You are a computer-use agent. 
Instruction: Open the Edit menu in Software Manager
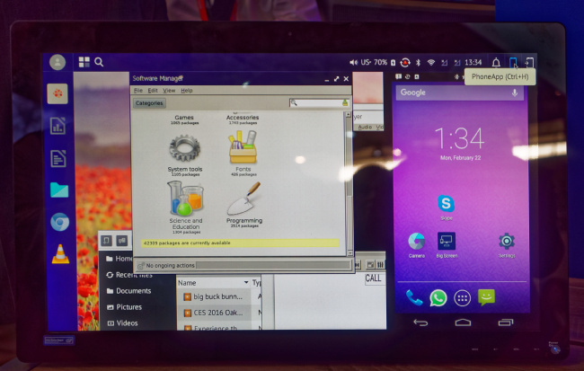click(x=153, y=91)
